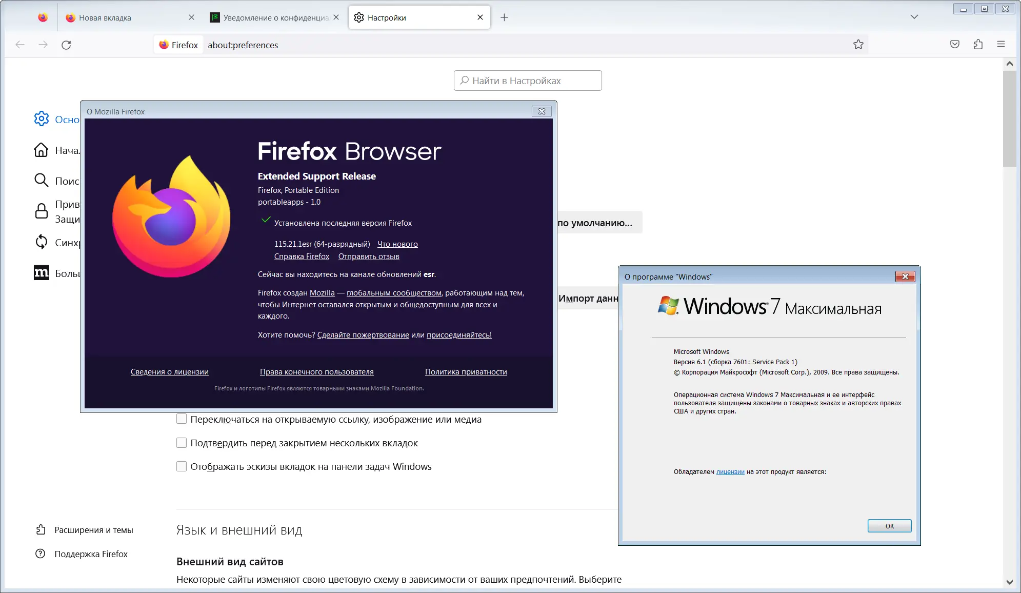Reload the current page
This screenshot has width=1021, height=593.
pyautogui.click(x=66, y=45)
